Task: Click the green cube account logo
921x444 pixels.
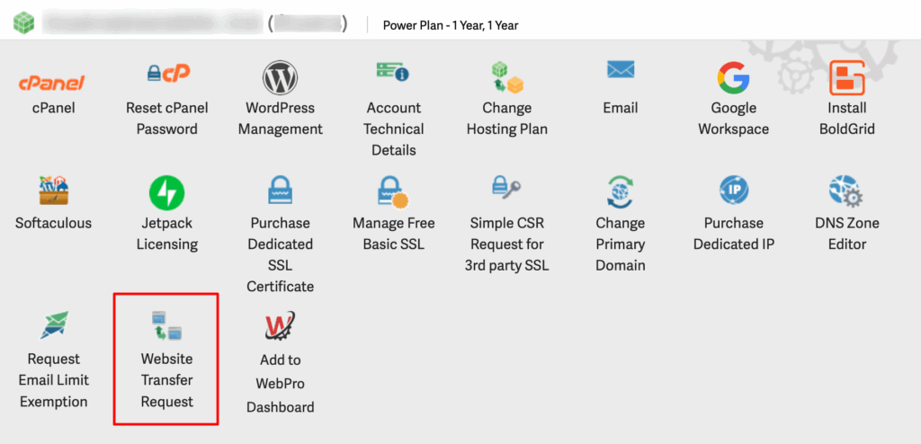Action: pyautogui.click(x=23, y=23)
